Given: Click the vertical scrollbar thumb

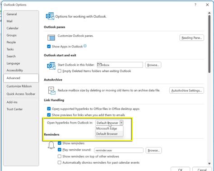Looking at the screenshot, I should (209, 44).
